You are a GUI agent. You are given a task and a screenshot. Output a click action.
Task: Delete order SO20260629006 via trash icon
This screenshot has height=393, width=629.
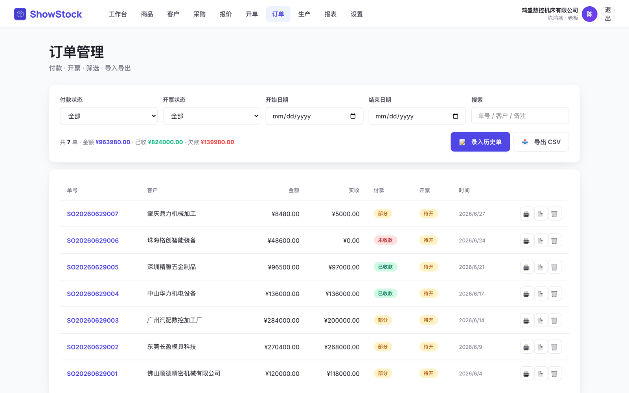coord(555,241)
